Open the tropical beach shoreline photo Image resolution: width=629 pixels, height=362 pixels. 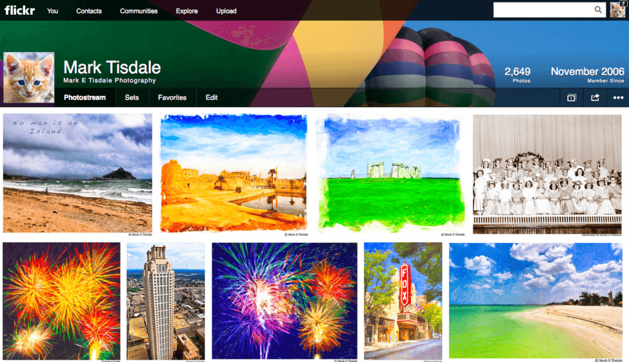(x=536, y=301)
